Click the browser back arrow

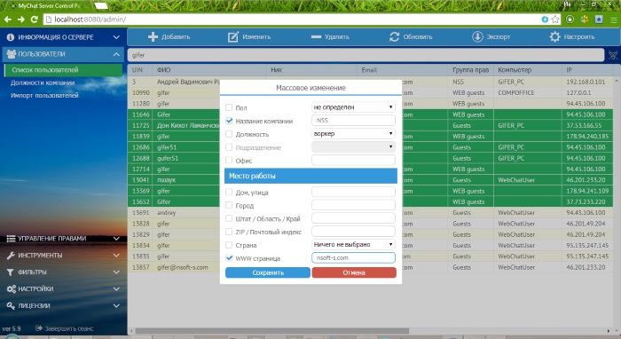(x=8, y=19)
